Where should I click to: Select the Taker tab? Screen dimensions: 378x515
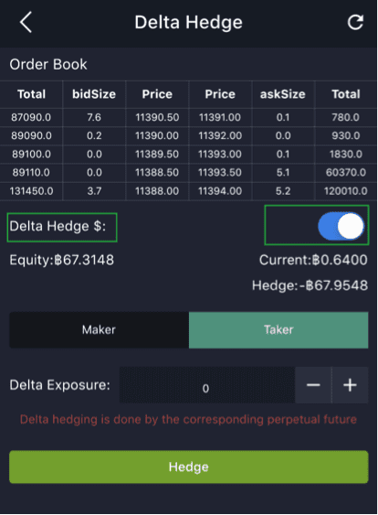pyautogui.click(x=278, y=329)
